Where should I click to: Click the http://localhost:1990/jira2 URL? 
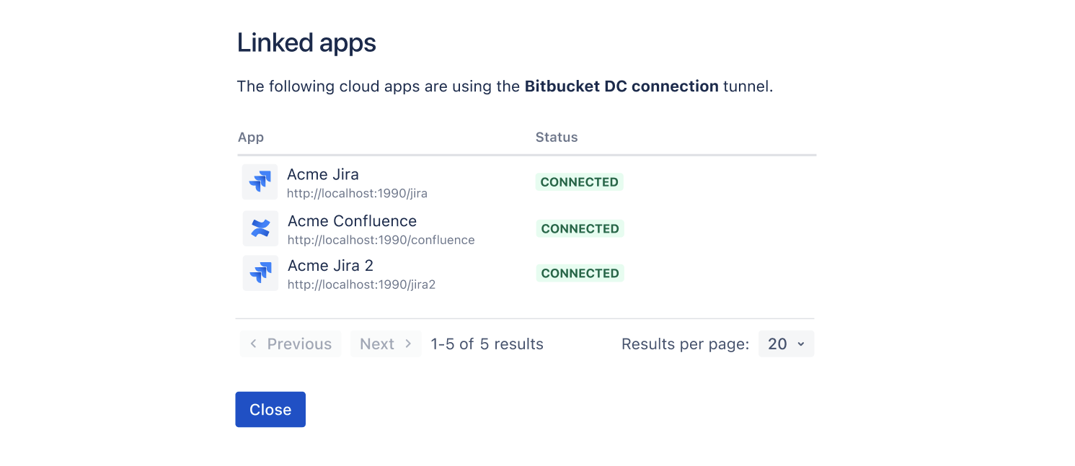[x=362, y=284]
